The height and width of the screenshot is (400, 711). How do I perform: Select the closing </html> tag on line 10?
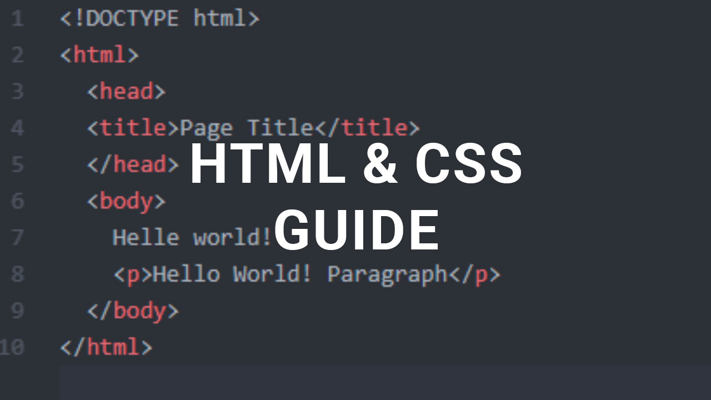(106, 347)
